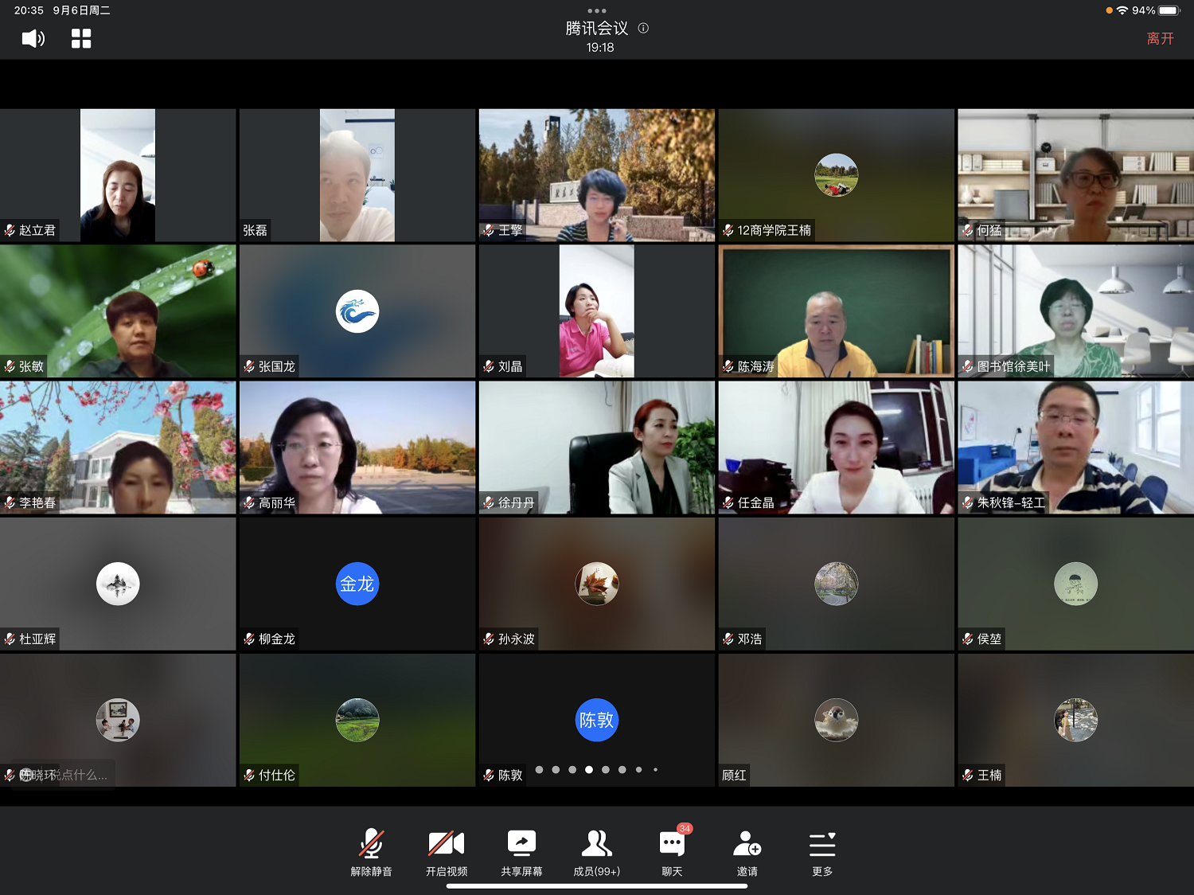
Task: Leave the meeting using 离开
Action: pyautogui.click(x=1160, y=38)
